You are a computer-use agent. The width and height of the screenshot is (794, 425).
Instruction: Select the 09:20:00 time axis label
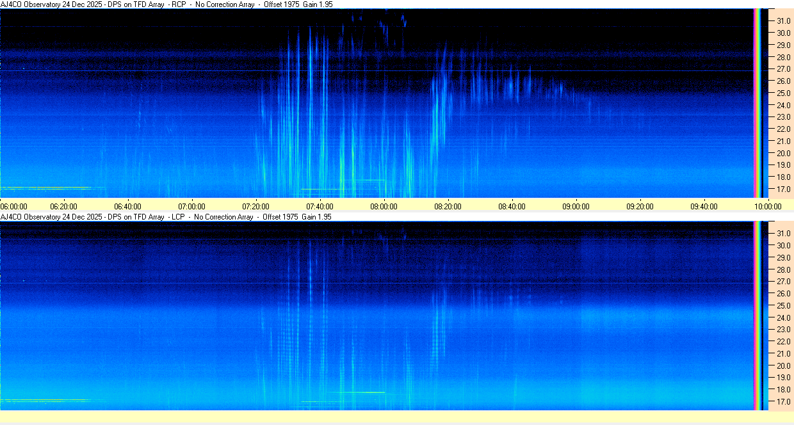pos(640,206)
